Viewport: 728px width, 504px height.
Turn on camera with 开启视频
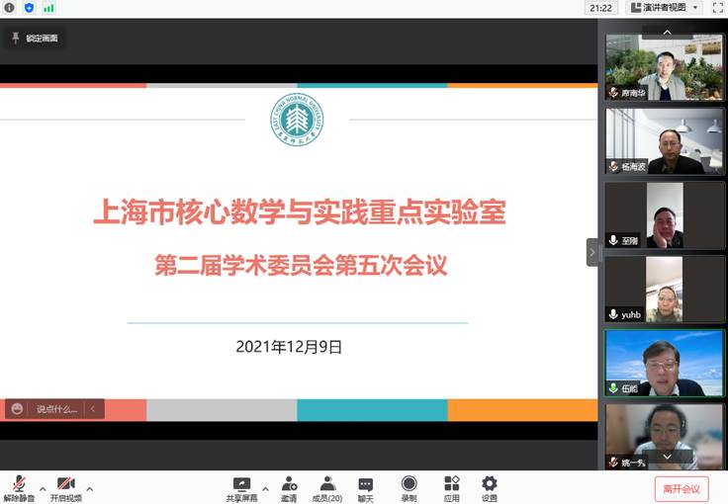tap(66, 488)
